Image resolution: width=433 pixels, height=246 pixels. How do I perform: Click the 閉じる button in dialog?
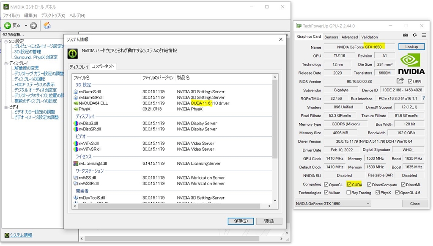pos(269,221)
